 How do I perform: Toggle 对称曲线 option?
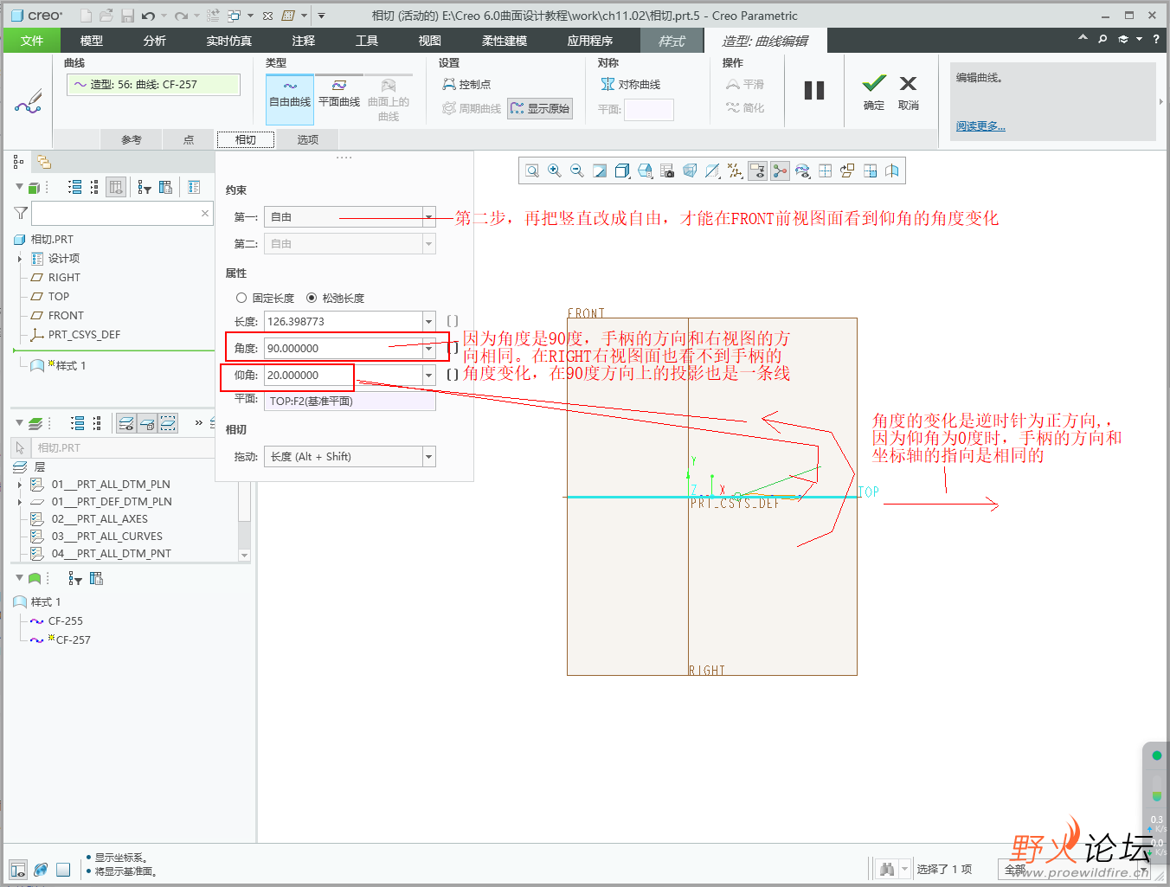[x=631, y=84]
